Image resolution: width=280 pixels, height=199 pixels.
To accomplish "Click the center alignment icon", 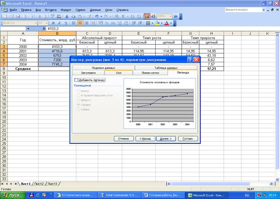I will (x=80, y=23).
